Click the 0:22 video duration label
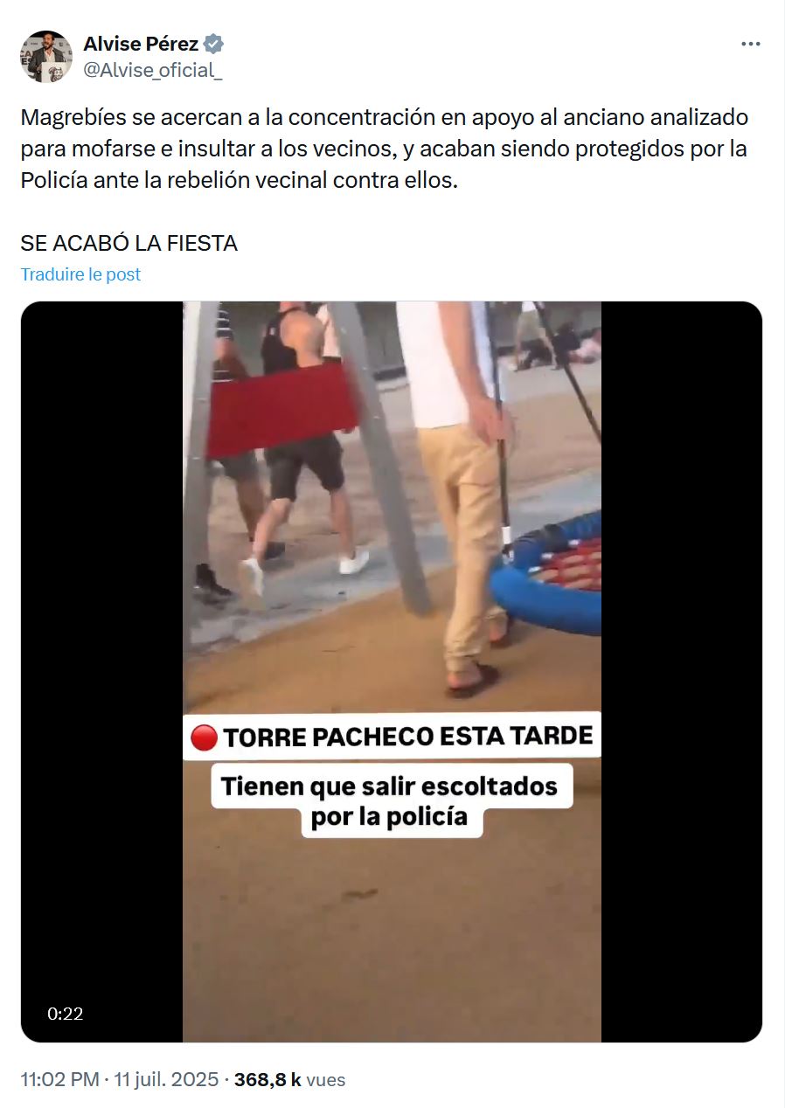 [66, 1014]
